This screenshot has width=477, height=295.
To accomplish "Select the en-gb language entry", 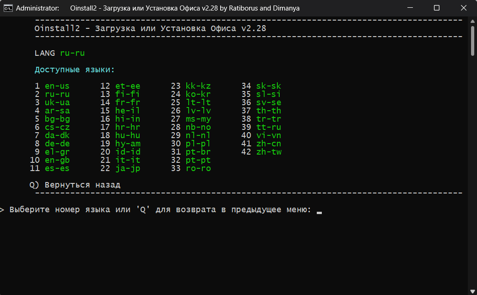I will pos(57,160).
